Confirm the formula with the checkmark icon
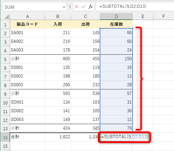This screenshot has height=151, width=174. coord(84,7)
